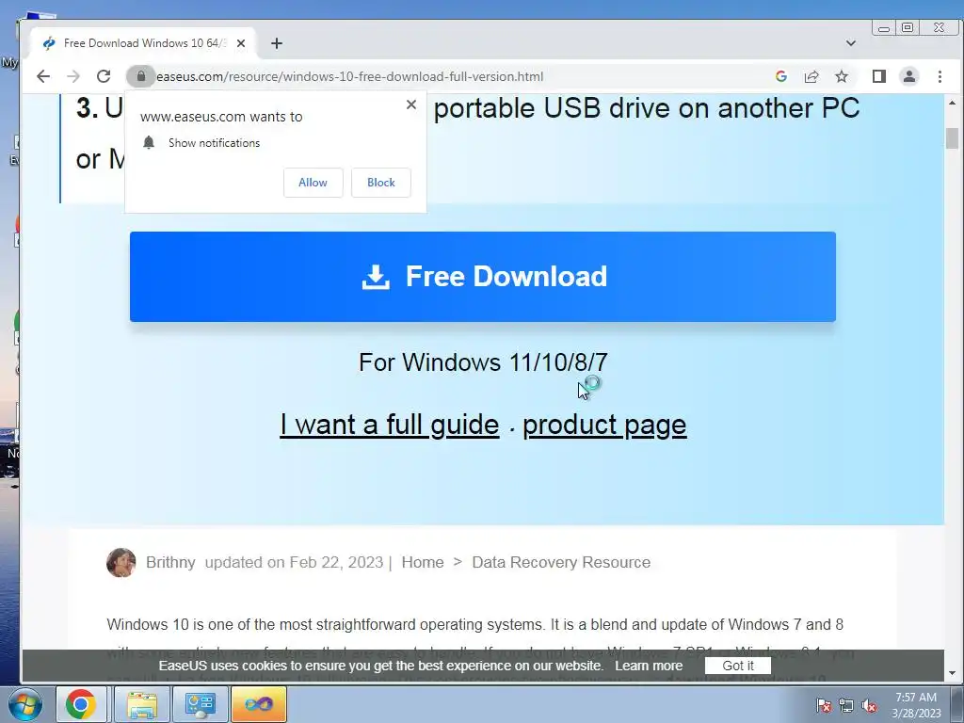
Task: Bookmark this page with the star icon
Action: [842, 76]
